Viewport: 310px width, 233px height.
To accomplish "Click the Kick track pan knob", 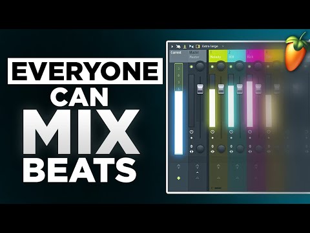I will [x=258, y=66].
